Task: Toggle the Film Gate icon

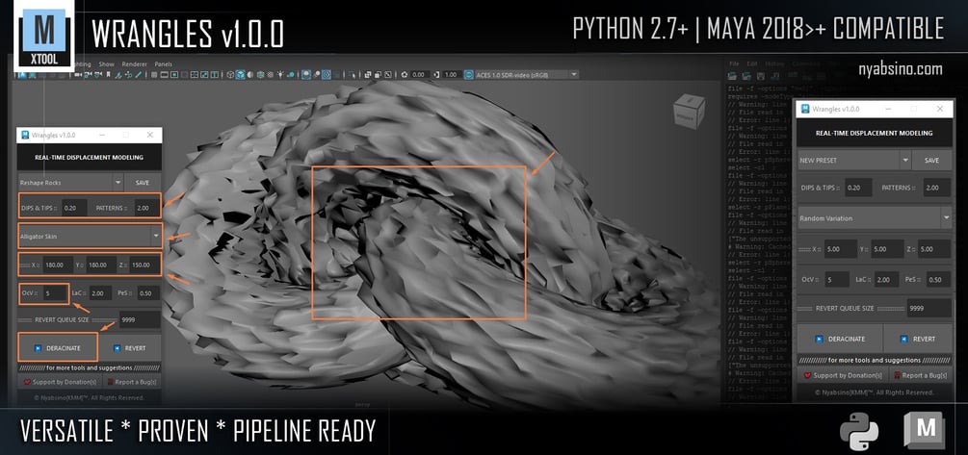Action: 164,74
